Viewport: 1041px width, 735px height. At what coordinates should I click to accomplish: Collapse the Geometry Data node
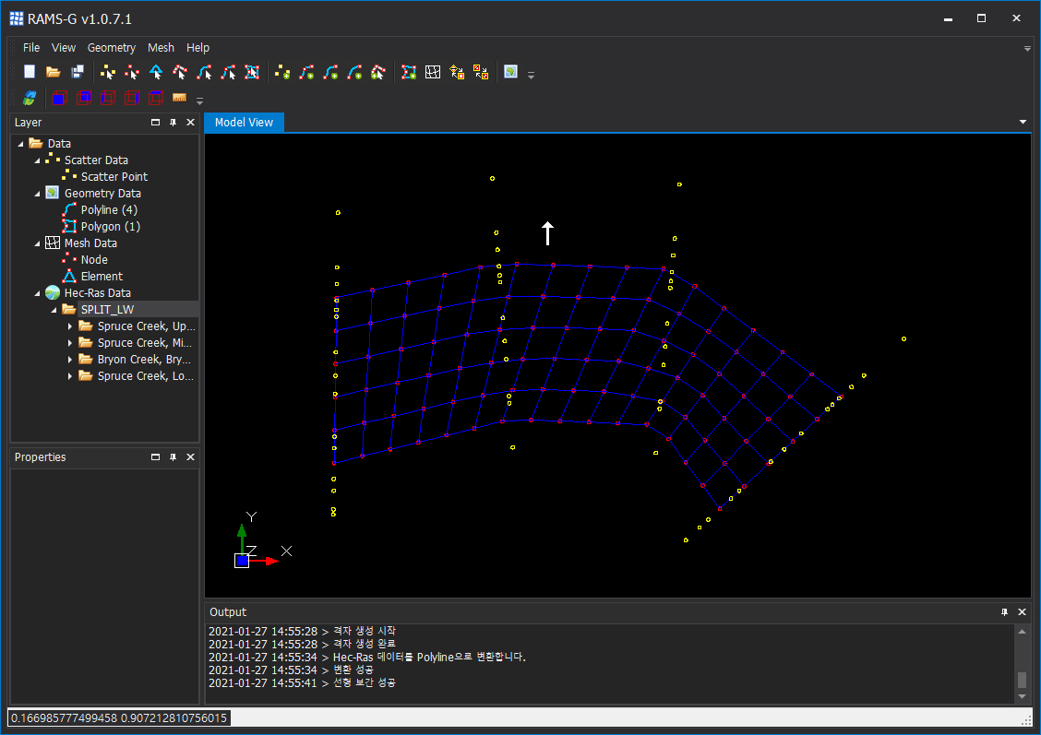37,193
